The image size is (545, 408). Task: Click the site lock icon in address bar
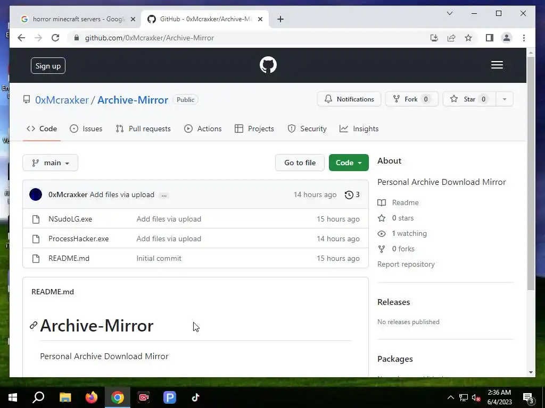(x=77, y=38)
